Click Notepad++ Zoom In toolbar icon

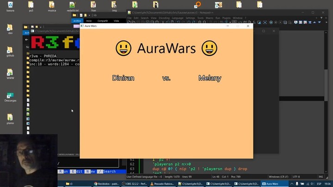[200, 22]
